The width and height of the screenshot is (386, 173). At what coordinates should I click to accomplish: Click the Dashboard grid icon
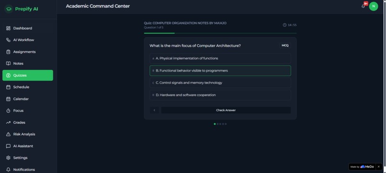tap(8, 28)
